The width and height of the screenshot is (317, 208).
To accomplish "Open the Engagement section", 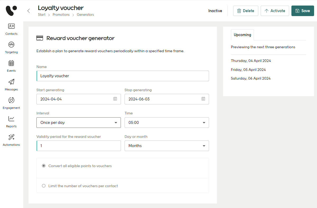I will pyautogui.click(x=11, y=103).
